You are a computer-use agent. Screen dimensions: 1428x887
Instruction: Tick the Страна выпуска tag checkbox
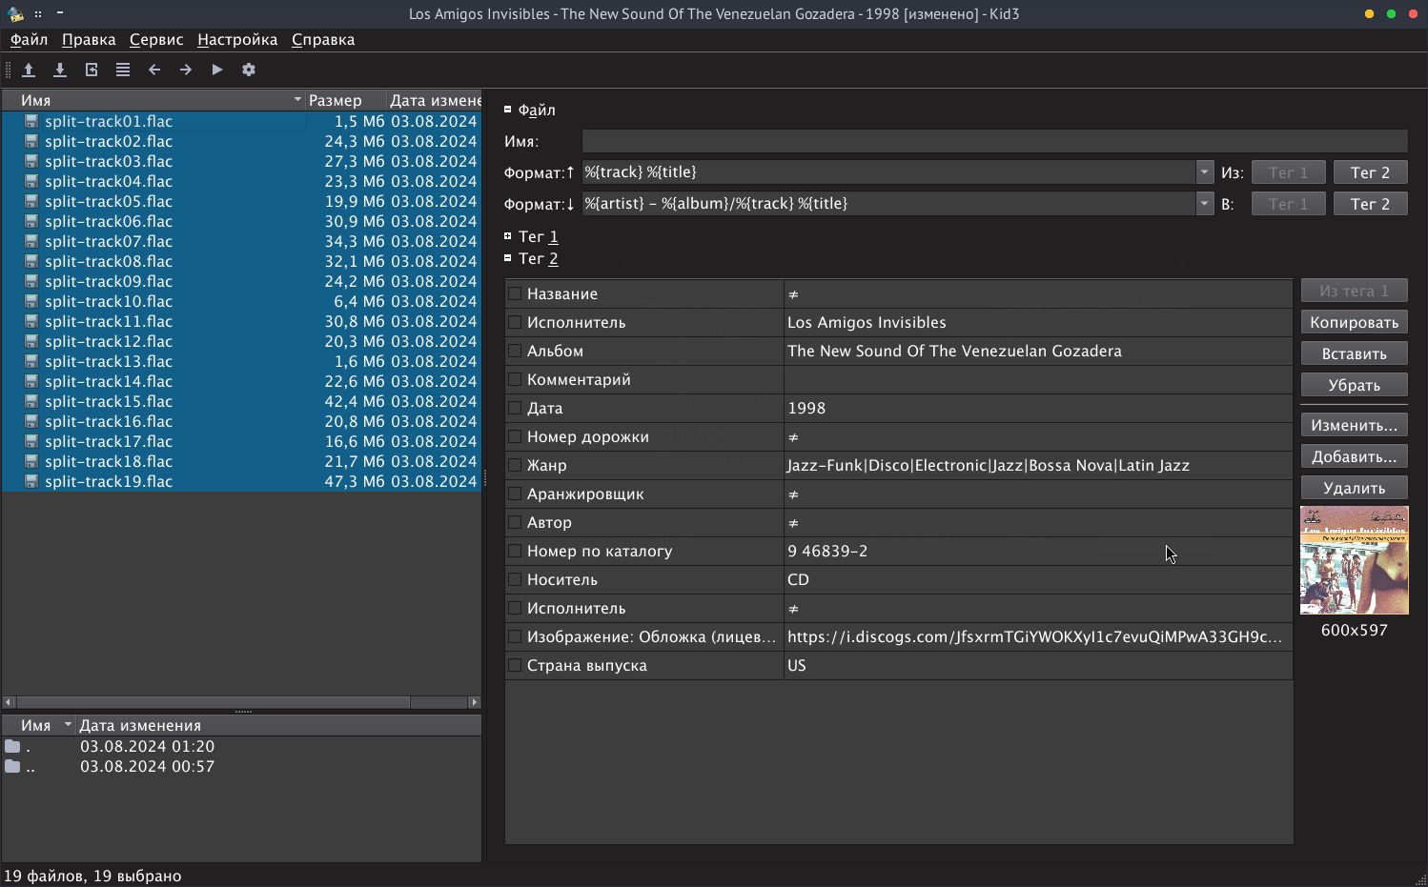tap(515, 665)
